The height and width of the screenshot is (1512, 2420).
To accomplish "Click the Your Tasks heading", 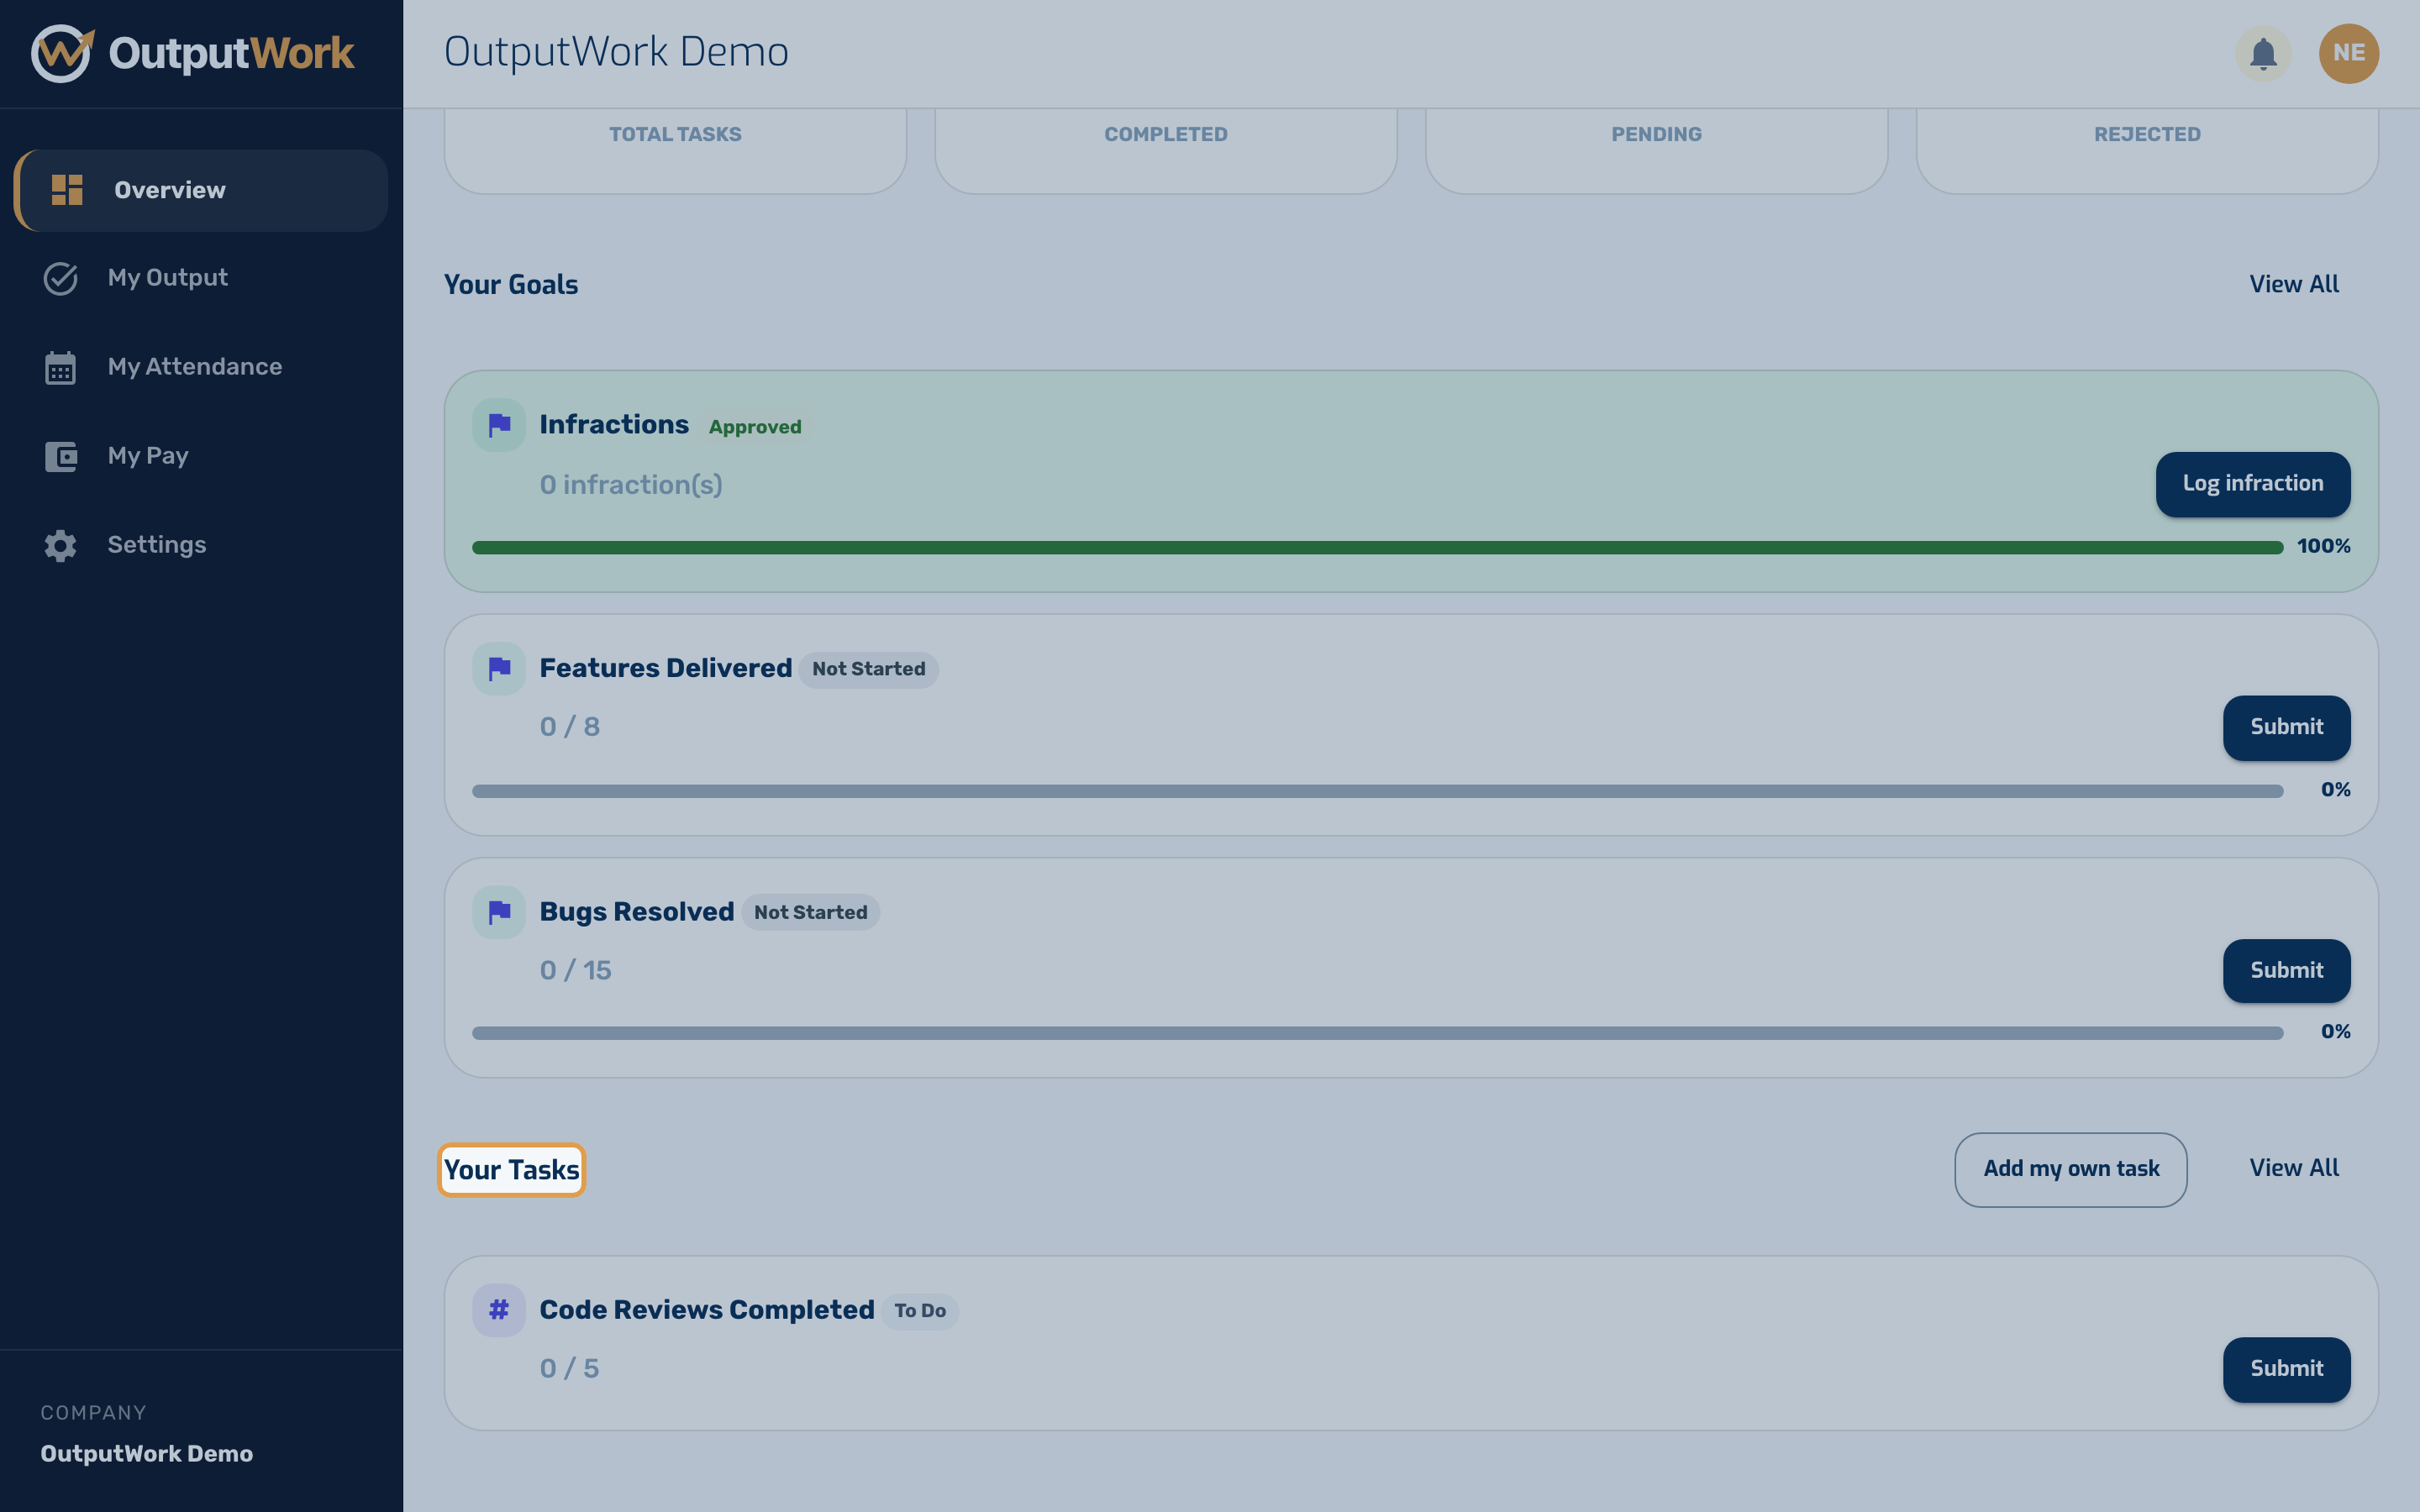I will tap(511, 1170).
